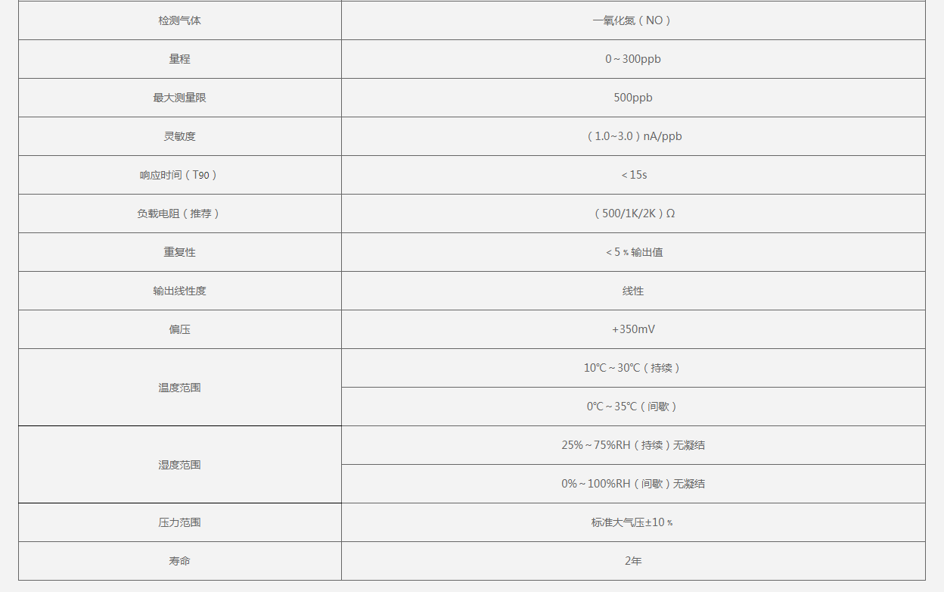Click the 温度范围 row label
This screenshot has height=592, width=944.
tap(179, 388)
